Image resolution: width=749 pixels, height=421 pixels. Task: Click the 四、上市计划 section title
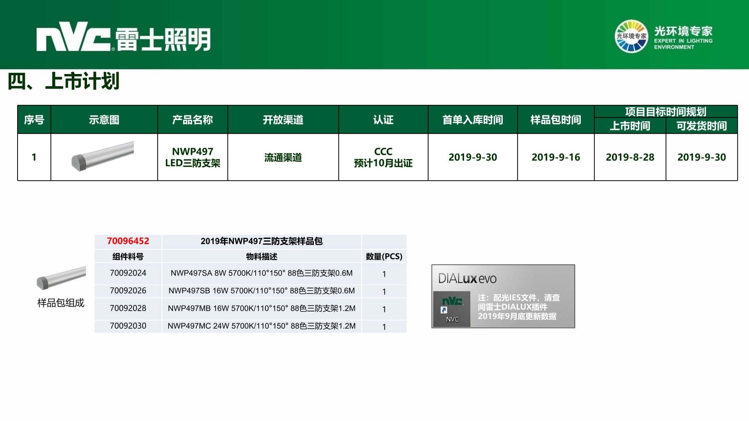[63, 81]
